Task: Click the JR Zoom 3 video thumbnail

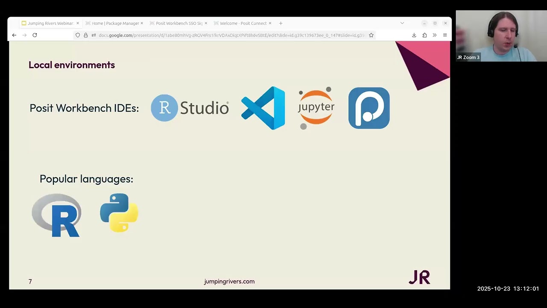Action: point(501,36)
